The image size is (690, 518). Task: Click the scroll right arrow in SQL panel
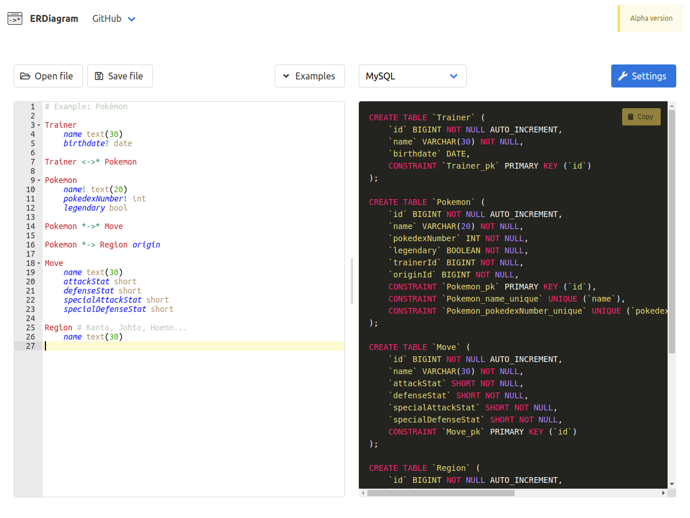click(x=664, y=493)
